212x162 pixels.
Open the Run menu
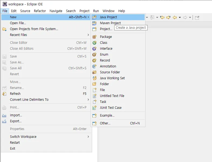click(96, 11)
